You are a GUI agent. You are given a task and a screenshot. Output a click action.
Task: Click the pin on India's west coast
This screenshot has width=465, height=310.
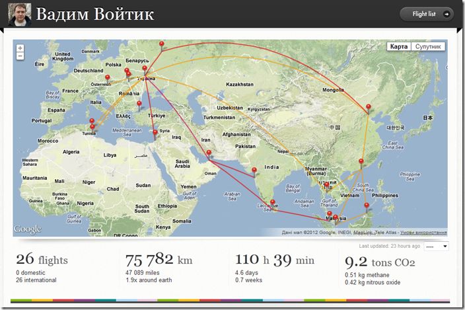254,171
